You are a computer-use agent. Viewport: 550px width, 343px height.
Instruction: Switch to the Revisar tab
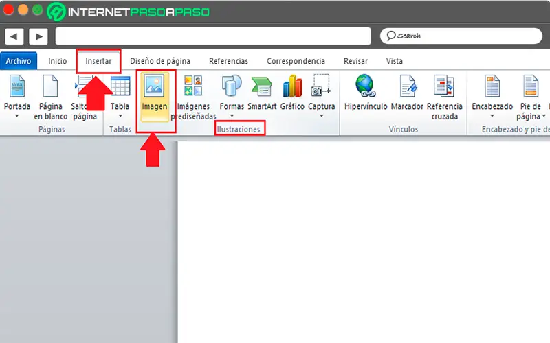coord(355,61)
